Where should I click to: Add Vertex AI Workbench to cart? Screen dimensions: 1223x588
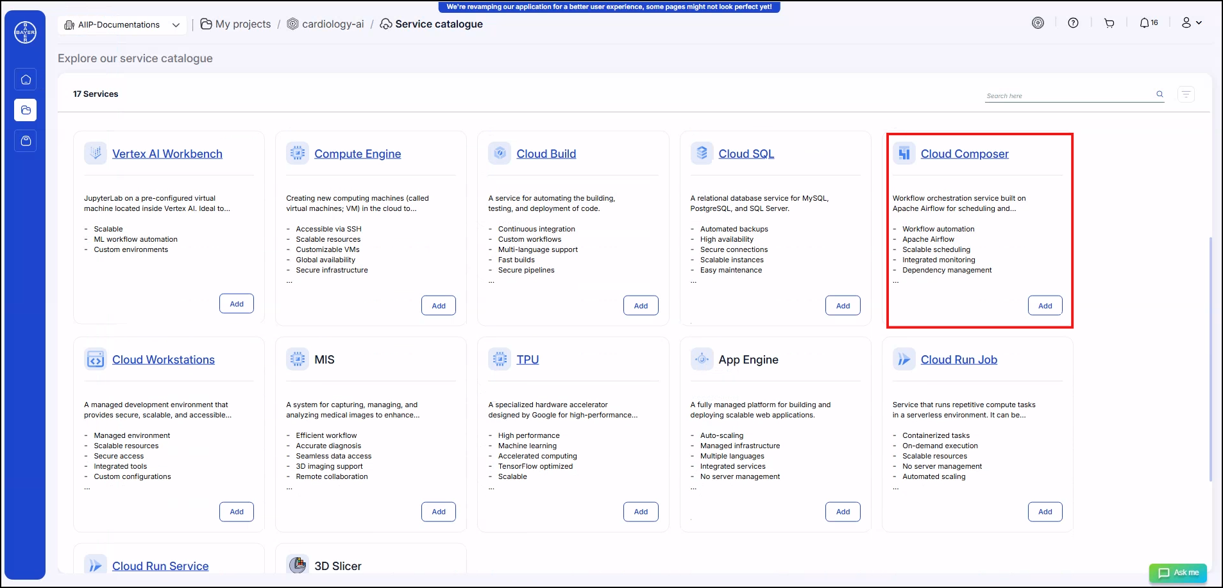[237, 304]
